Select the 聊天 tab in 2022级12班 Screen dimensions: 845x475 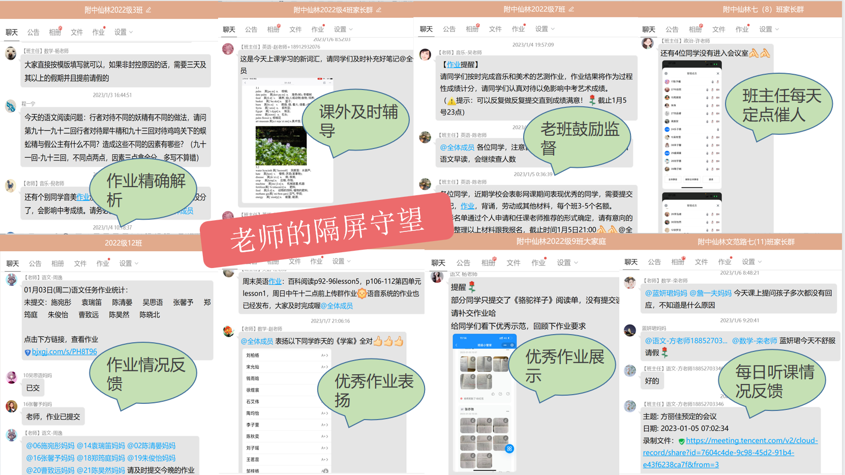tap(13, 263)
